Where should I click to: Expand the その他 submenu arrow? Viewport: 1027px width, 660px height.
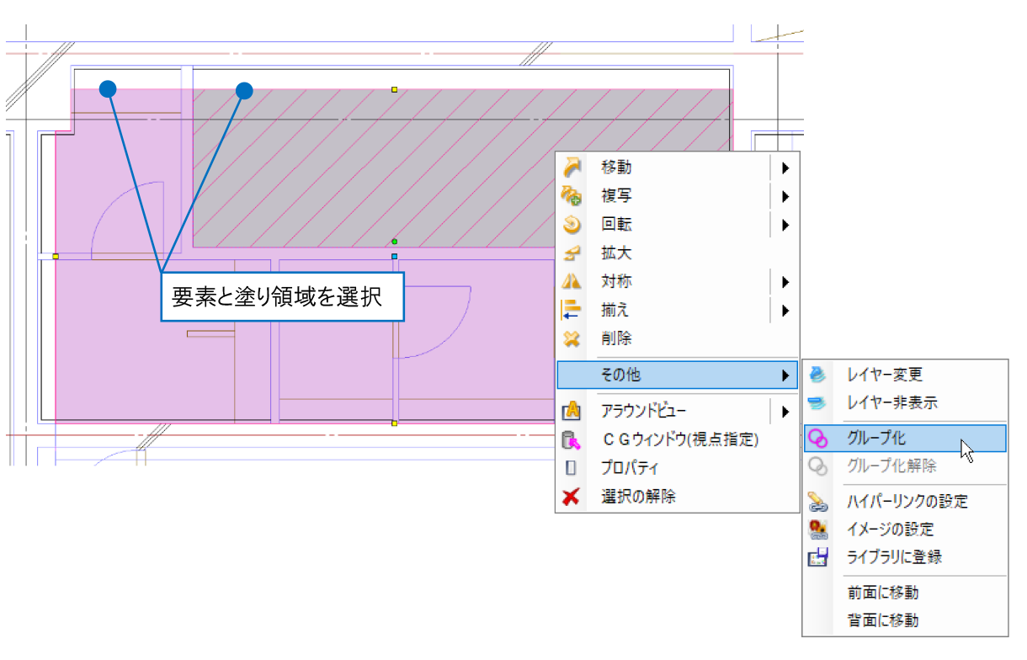coord(785,375)
